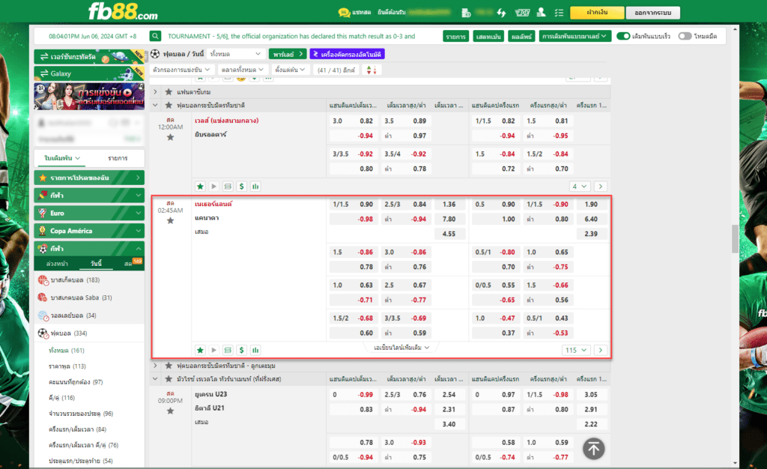Toggle the gray star under 12:00AM match time
This screenshot has width=767, height=469.
click(x=170, y=137)
